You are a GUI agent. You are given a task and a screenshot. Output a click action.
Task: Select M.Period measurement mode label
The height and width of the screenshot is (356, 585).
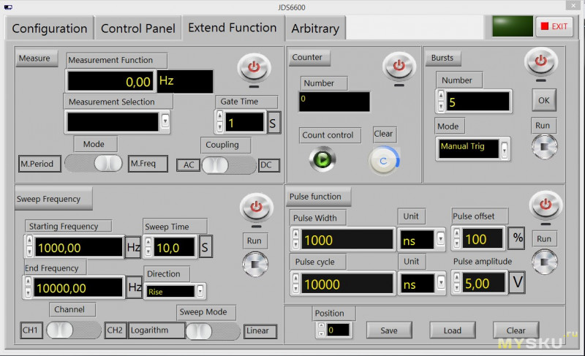pyautogui.click(x=39, y=164)
